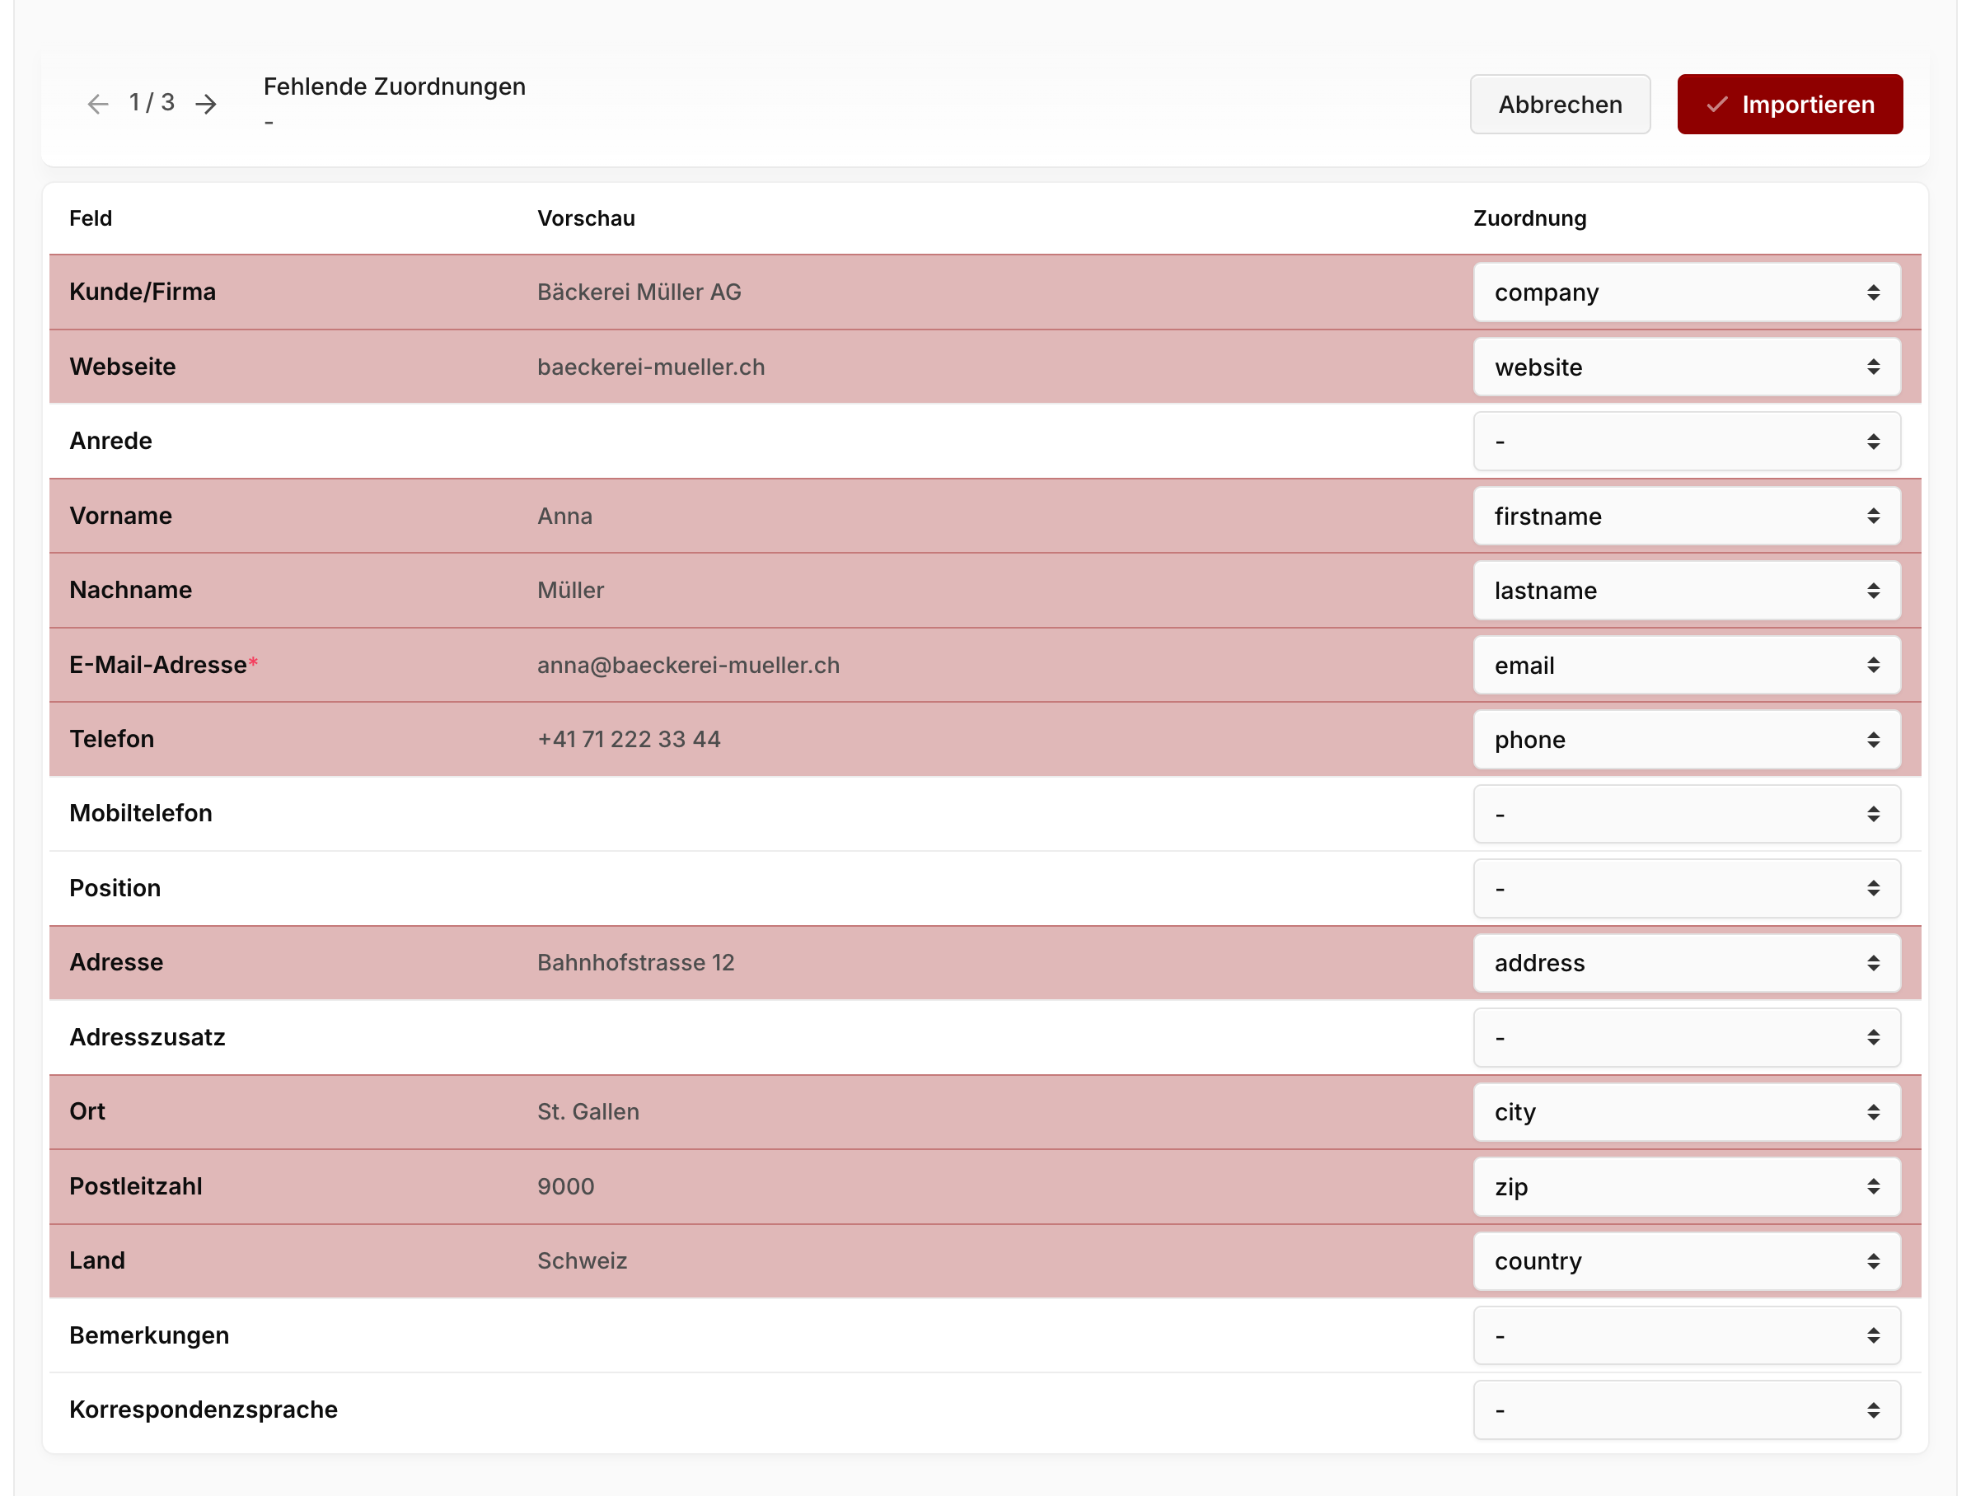Image resolution: width=1971 pixels, height=1496 pixels.
Task: Click the Korrespondenzsprache field label
Action: pyautogui.click(x=204, y=1410)
